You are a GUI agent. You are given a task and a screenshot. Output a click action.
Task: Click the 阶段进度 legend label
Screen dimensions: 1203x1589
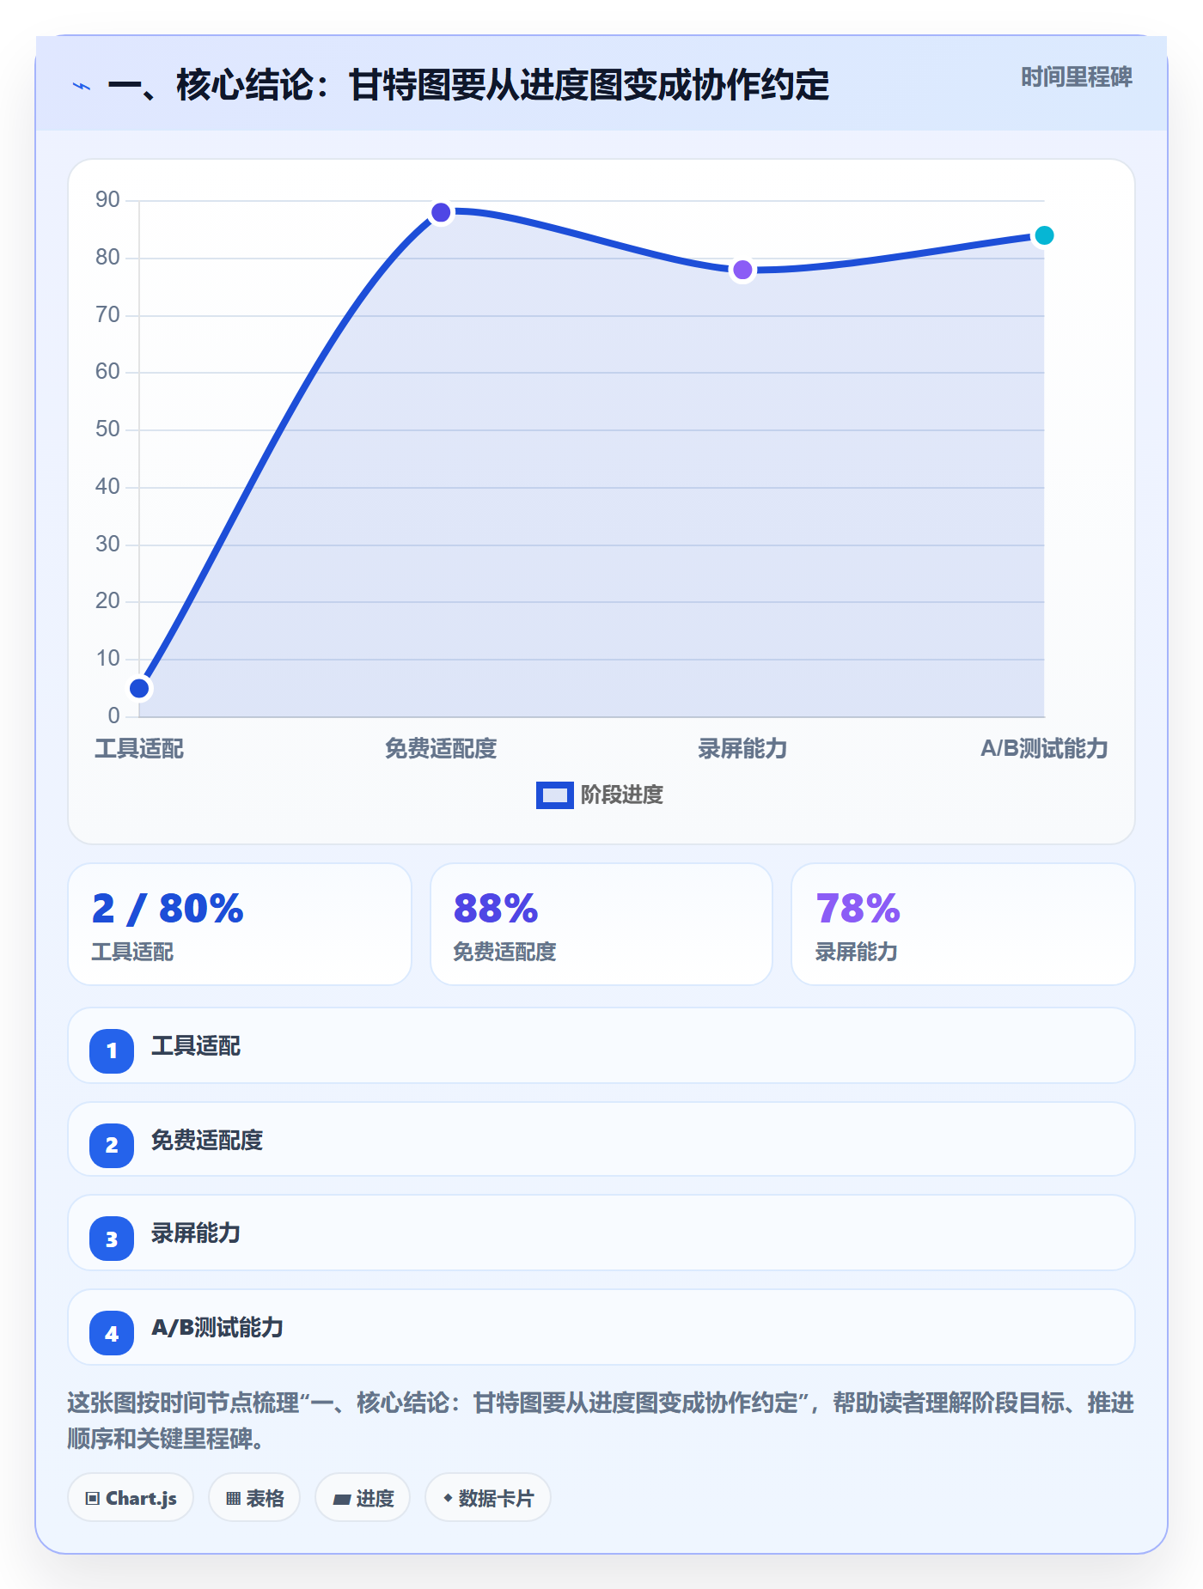click(x=621, y=795)
